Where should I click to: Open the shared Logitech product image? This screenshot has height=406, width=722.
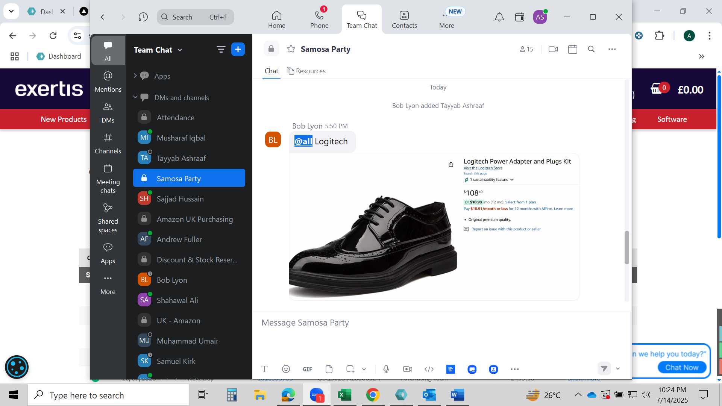434,227
